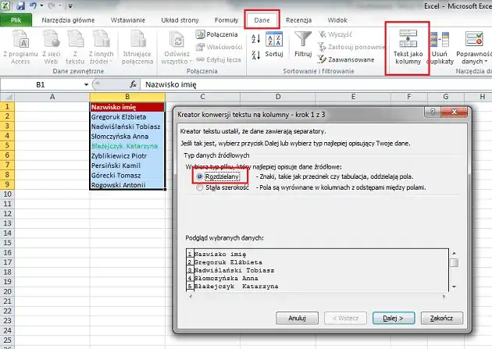The width and height of the screenshot is (492, 349).
Task: Select the Rozdzielany radio button
Action: 200,177
